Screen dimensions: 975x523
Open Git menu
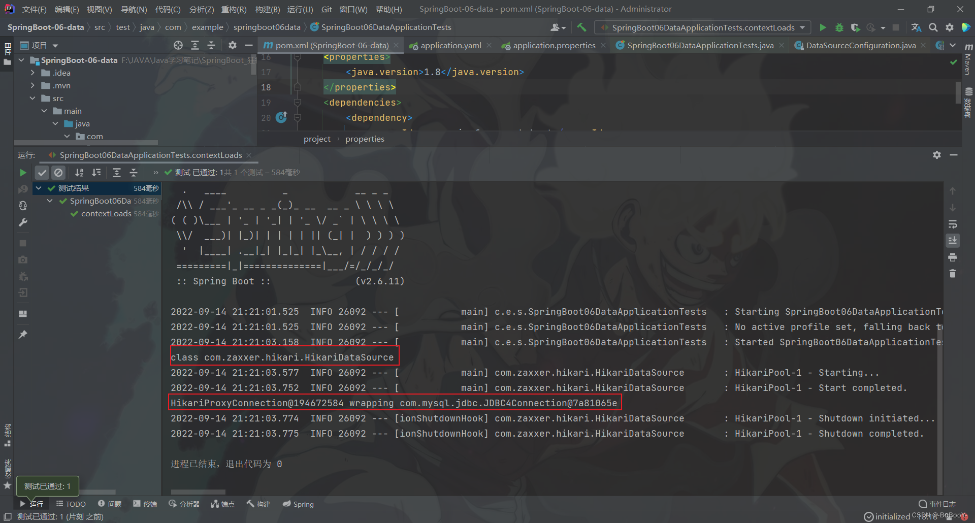327,9
